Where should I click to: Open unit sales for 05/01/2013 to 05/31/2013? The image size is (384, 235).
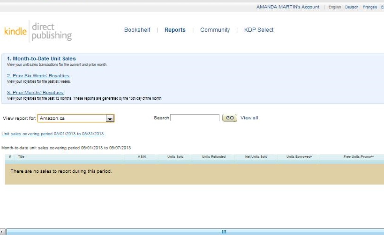53,133
